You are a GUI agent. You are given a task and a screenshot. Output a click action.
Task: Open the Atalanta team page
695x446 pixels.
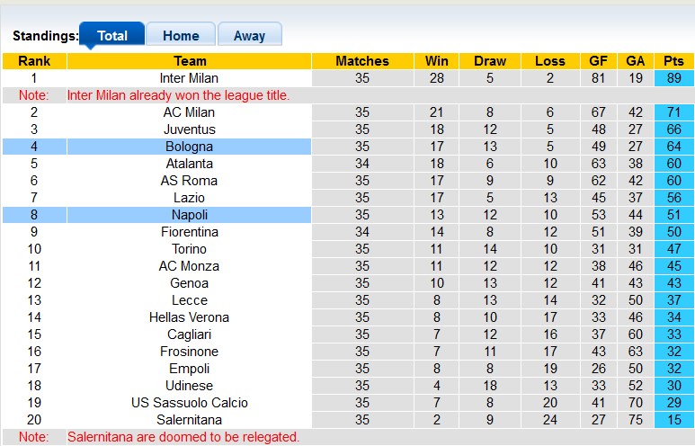(189, 164)
